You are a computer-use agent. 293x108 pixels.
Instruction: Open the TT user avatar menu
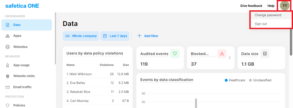(x=285, y=6)
